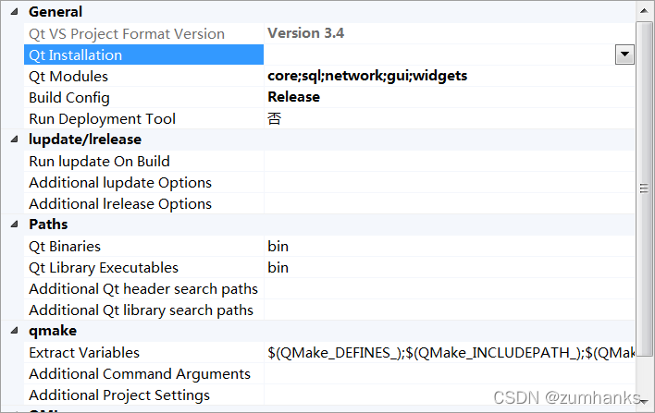Click the $(QMake_DEFINES_) value field

click(x=450, y=353)
